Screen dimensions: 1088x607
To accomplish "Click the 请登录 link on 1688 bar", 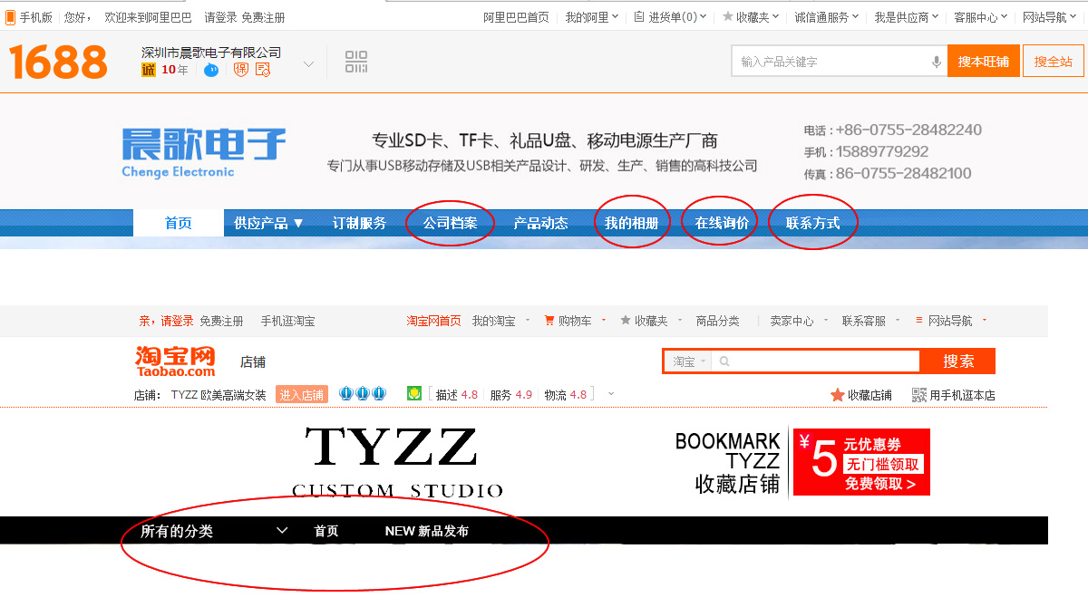I will coord(219,17).
